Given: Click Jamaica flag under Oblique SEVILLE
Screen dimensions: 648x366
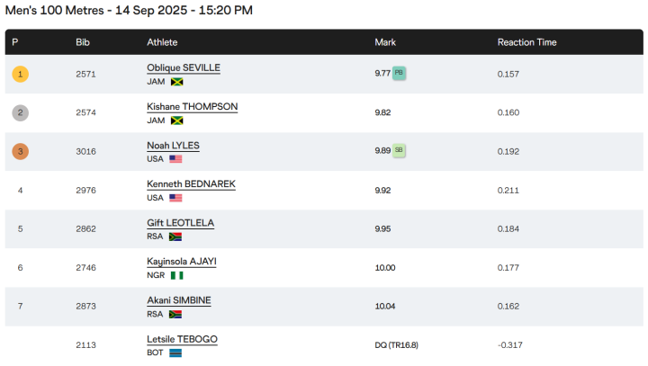Looking at the screenshot, I should 177,82.
